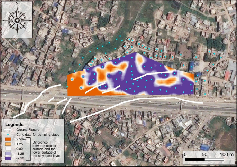Click the white Ground Fissure line symbol in legend
Screen dimensions: 237x167
click(x=8, y=130)
